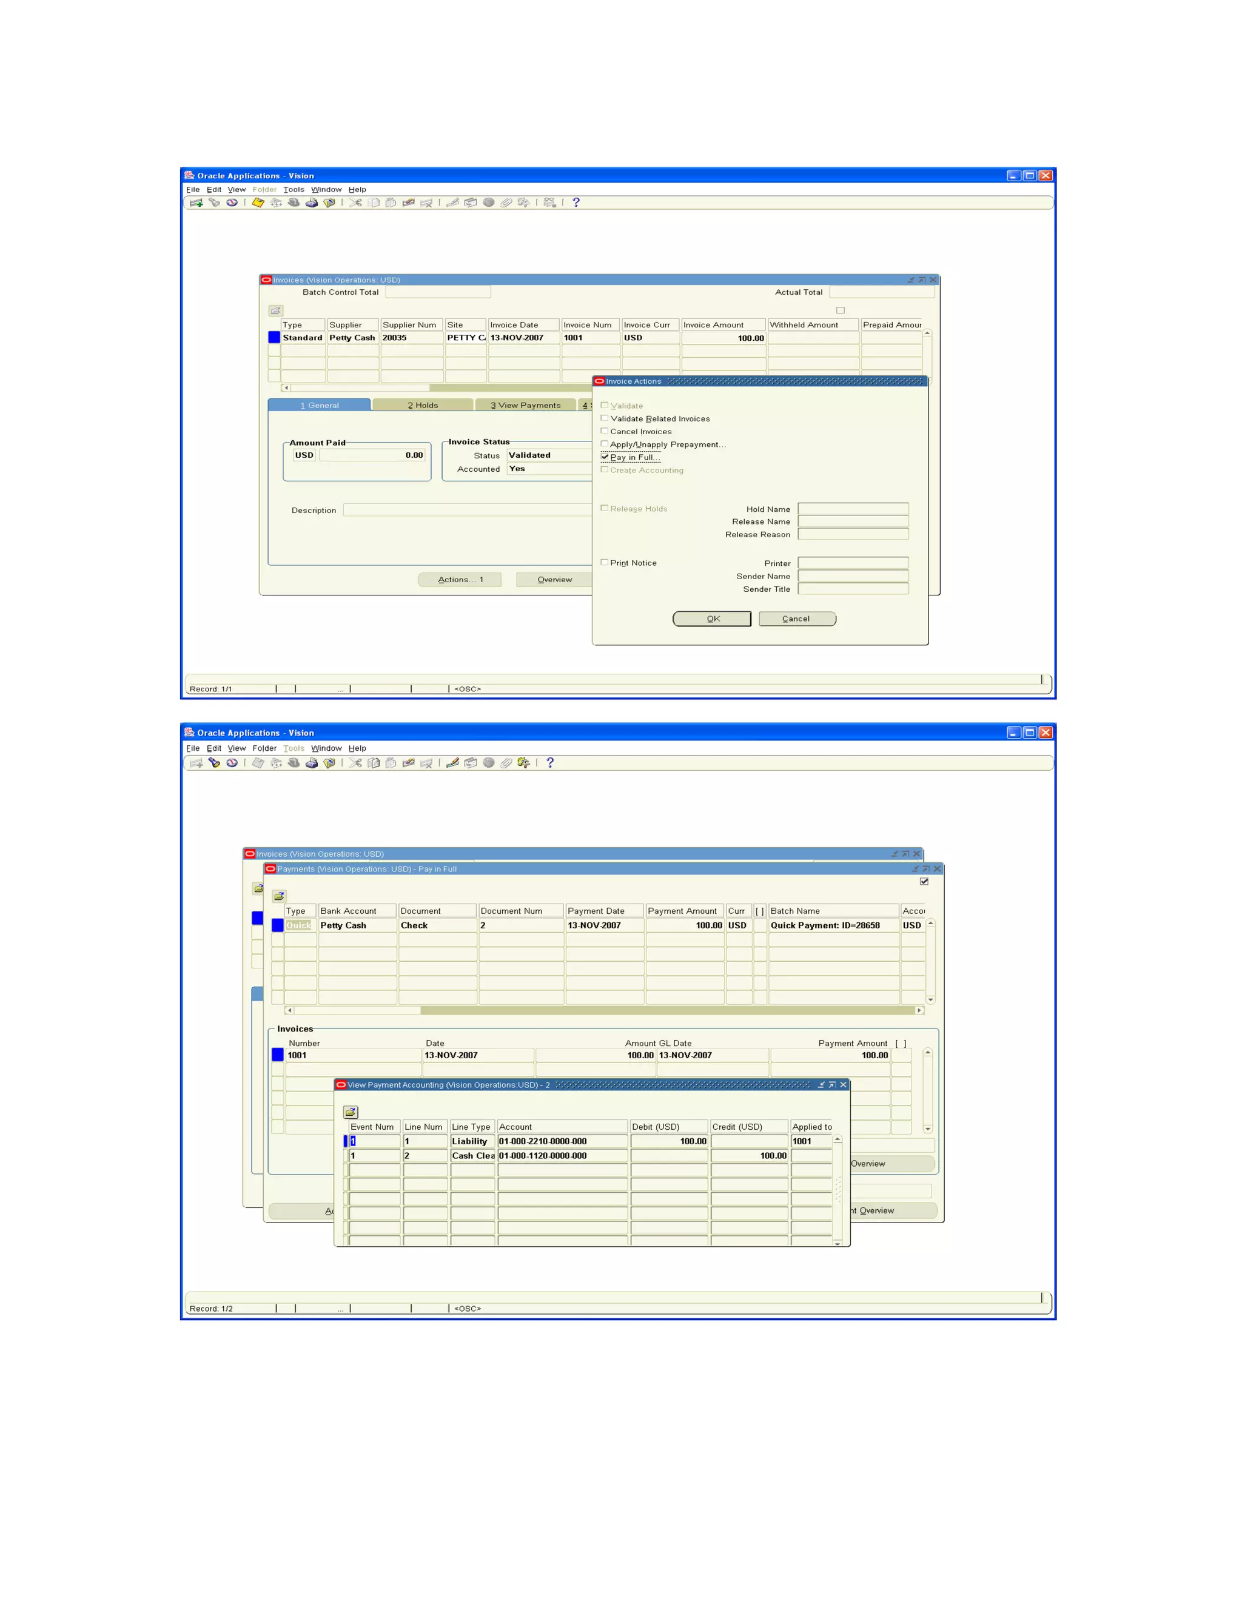The width and height of the screenshot is (1242, 1607).
Task: Click the Attachments paperclip icon in lower toolbar
Action: (506, 762)
